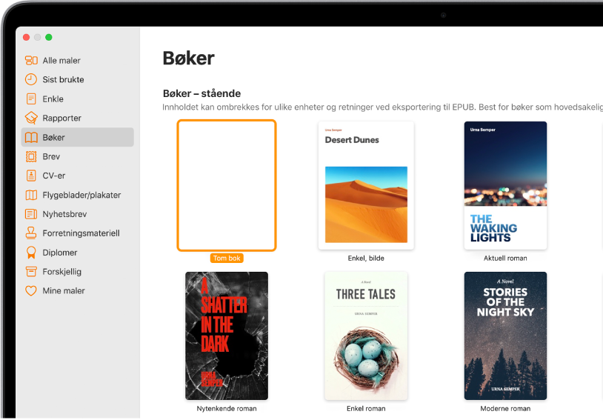Click the Enkle document icon
Screen dimensions: 603x420
coord(31,99)
